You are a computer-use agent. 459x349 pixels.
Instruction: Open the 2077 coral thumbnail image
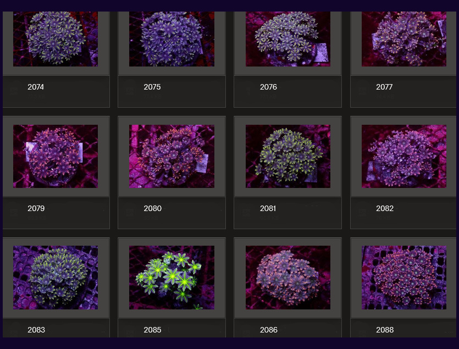[404, 39]
